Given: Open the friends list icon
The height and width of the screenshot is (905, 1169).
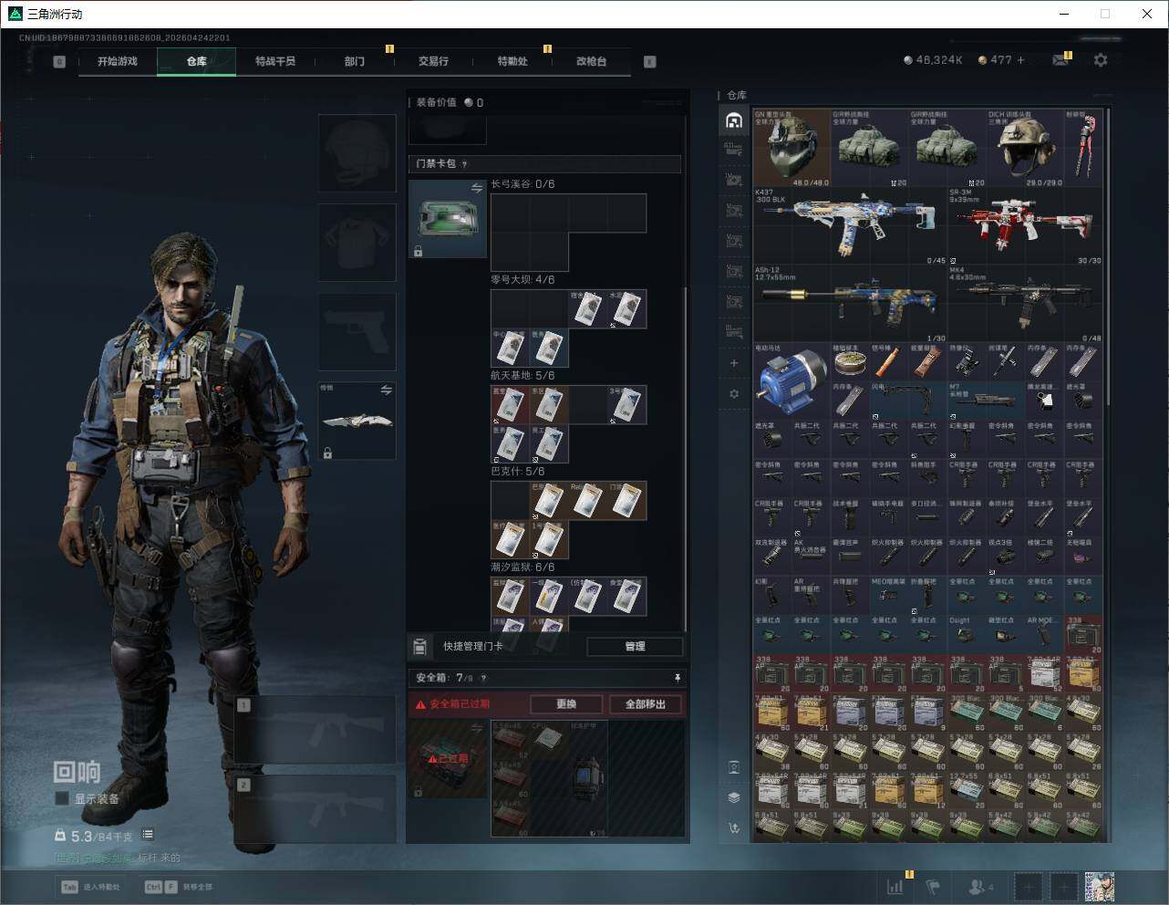Looking at the screenshot, I should 978,886.
